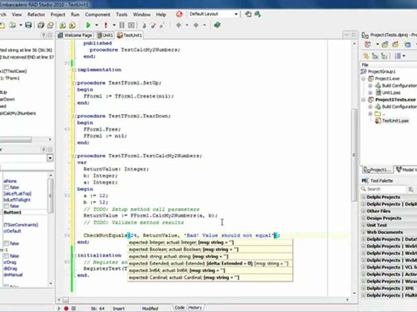Click the Open Project icon
This screenshot has height=312, width=417.
click(50, 25)
